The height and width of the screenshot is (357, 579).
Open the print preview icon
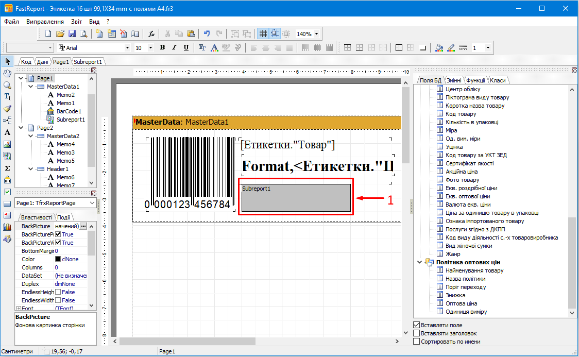coord(83,34)
